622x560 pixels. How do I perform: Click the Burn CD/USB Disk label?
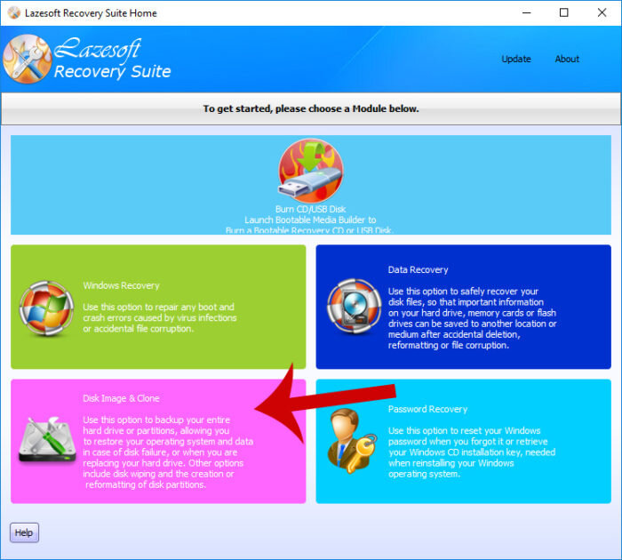(x=311, y=209)
